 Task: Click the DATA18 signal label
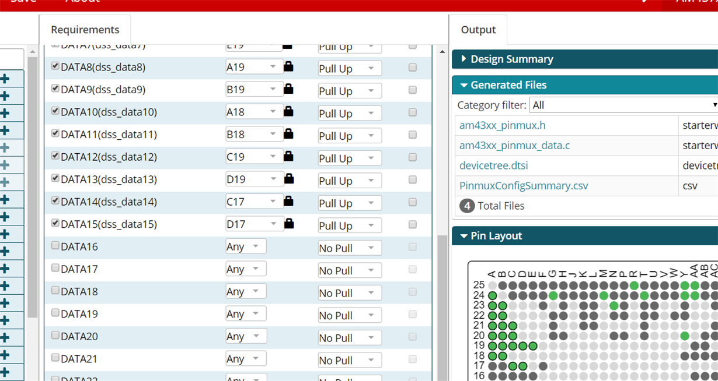(x=79, y=291)
